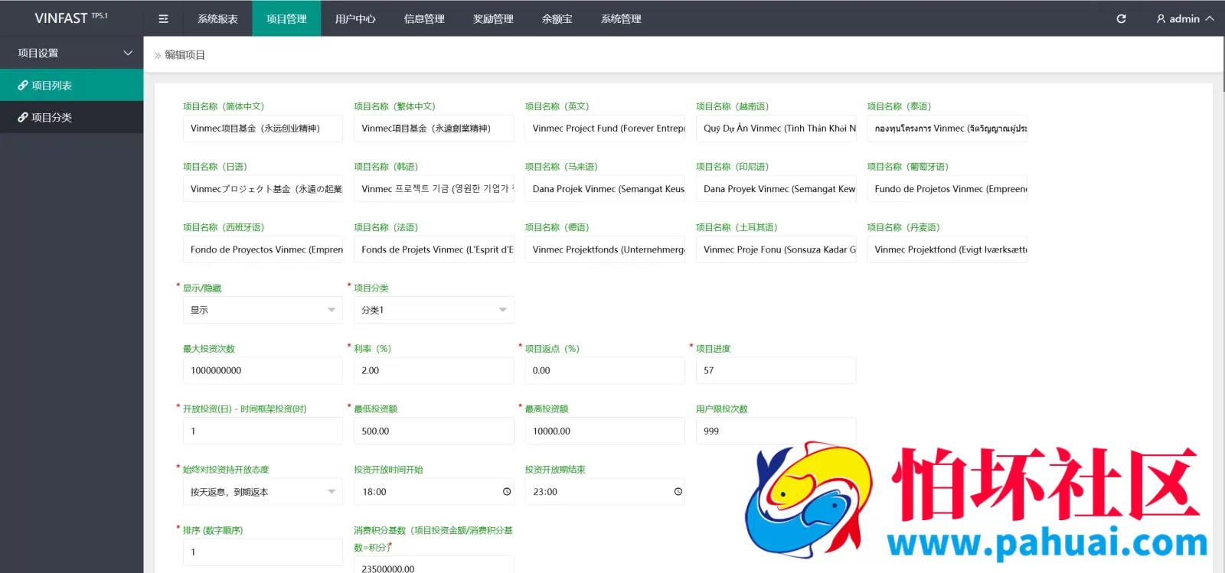Click the 项目名称 (英文) input field
The image size is (1225, 573).
tap(605, 129)
